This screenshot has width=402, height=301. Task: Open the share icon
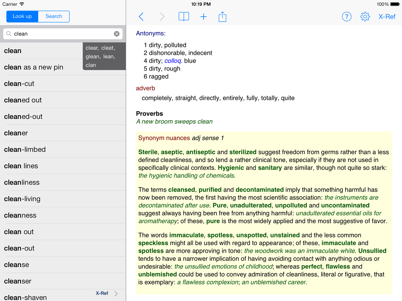click(x=222, y=17)
